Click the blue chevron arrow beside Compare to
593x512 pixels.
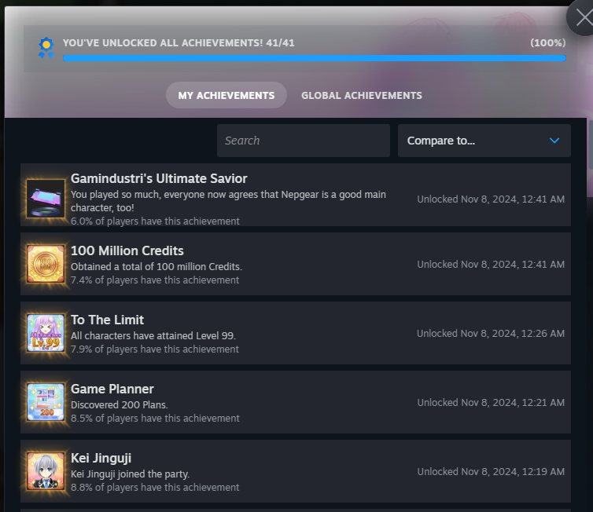pos(554,141)
